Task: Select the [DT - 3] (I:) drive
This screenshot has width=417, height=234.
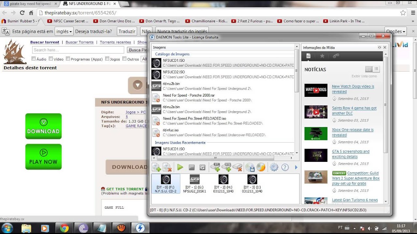Action: [252, 184]
